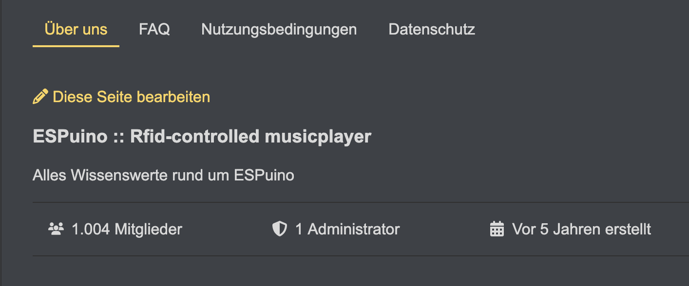Click the pencil edit icon
Viewport: 689px width, 286px height.
click(40, 96)
